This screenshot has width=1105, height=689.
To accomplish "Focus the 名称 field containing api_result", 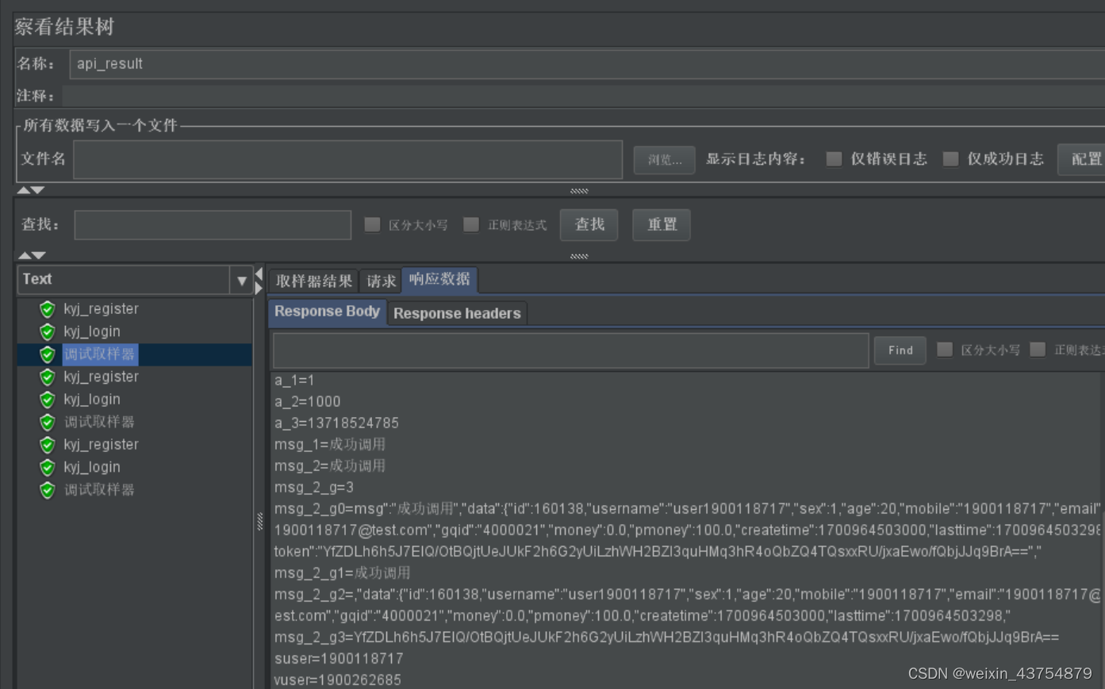I will tap(587, 64).
